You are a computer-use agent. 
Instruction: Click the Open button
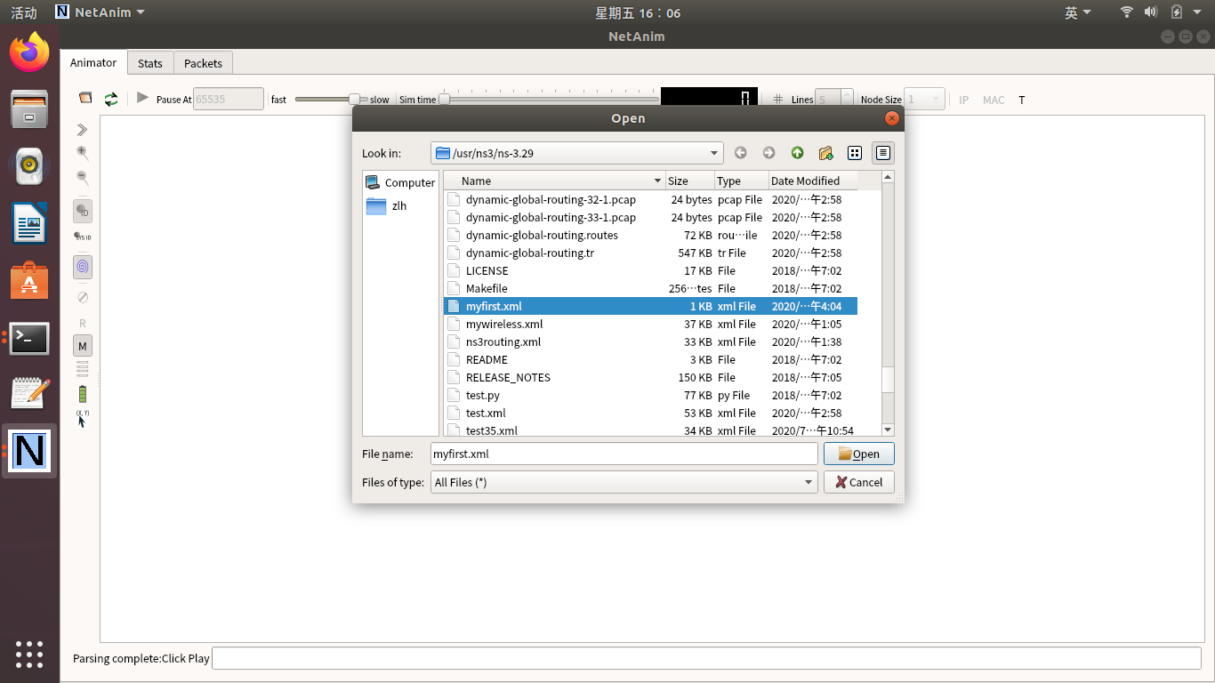(x=858, y=454)
